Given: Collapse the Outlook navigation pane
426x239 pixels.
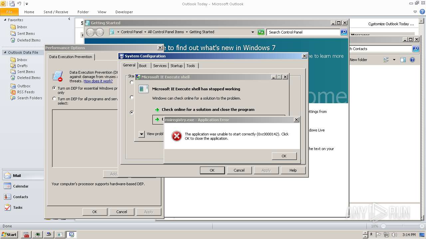Looking at the screenshot, I should (x=69, y=19).
